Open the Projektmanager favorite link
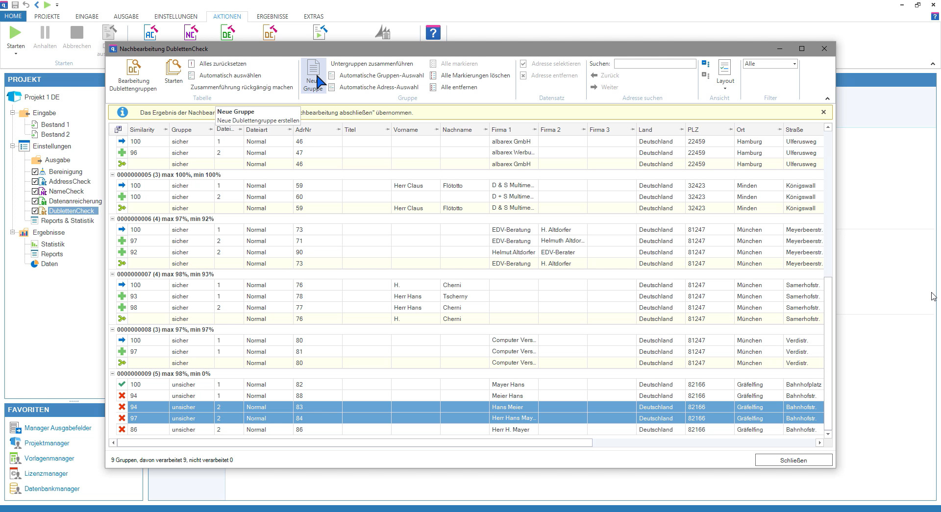Viewport: 941px width, 512px height. [x=47, y=443]
